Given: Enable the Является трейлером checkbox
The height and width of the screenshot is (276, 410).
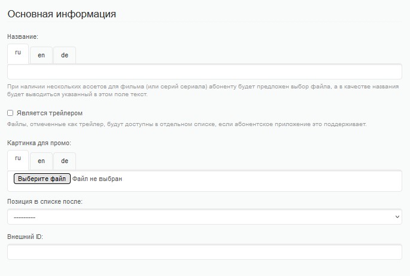Looking at the screenshot, I should click(10, 113).
